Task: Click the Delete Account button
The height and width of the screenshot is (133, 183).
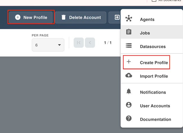Action: pyautogui.click(x=80, y=17)
